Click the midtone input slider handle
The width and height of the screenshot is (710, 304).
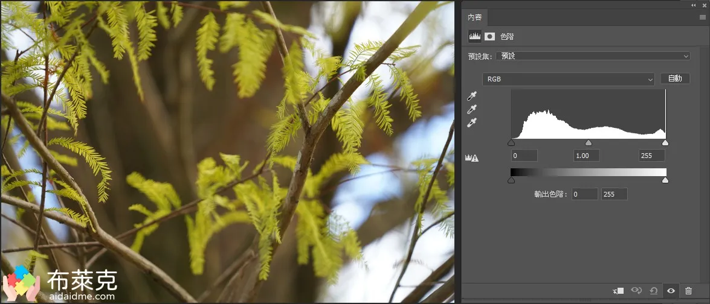coord(589,143)
